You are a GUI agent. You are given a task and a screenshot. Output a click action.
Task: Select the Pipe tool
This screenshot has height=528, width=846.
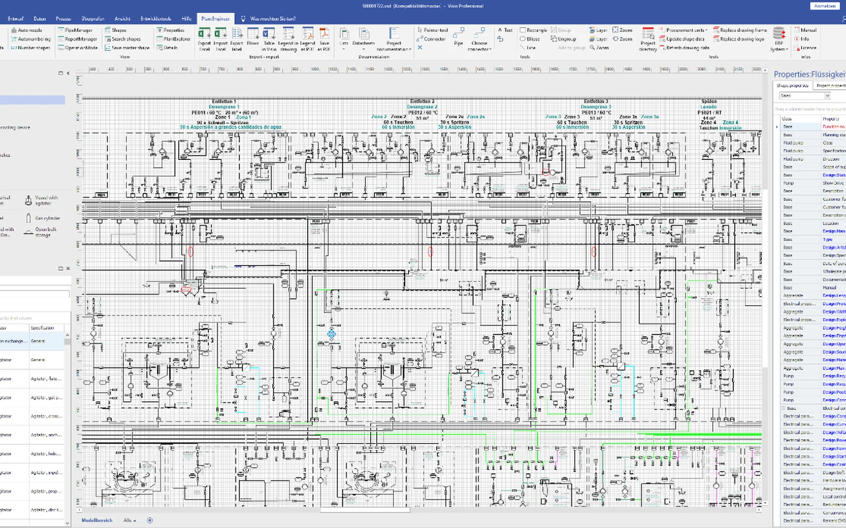pyautogui.click(x=458, y=37)
